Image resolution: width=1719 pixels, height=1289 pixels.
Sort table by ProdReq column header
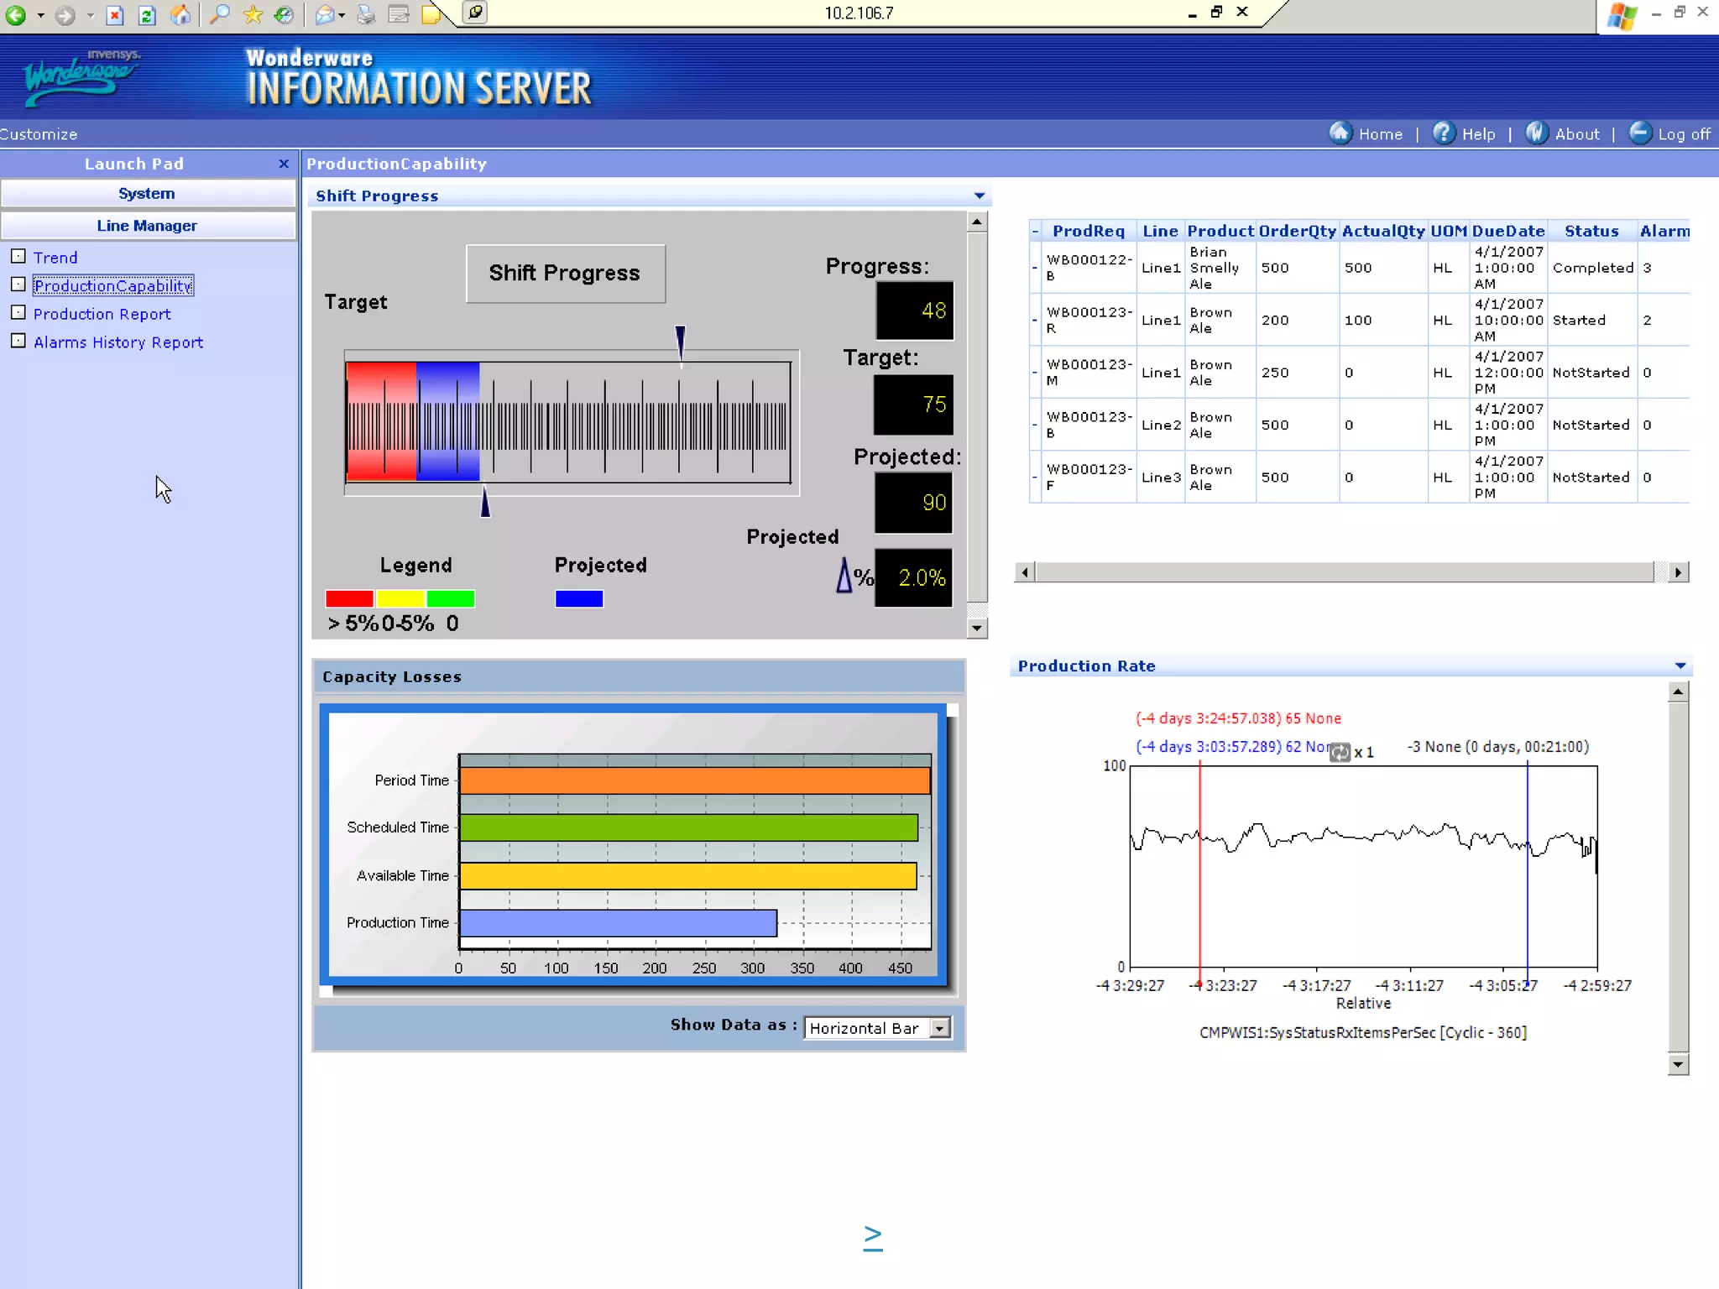click(x=1089, y=231)
